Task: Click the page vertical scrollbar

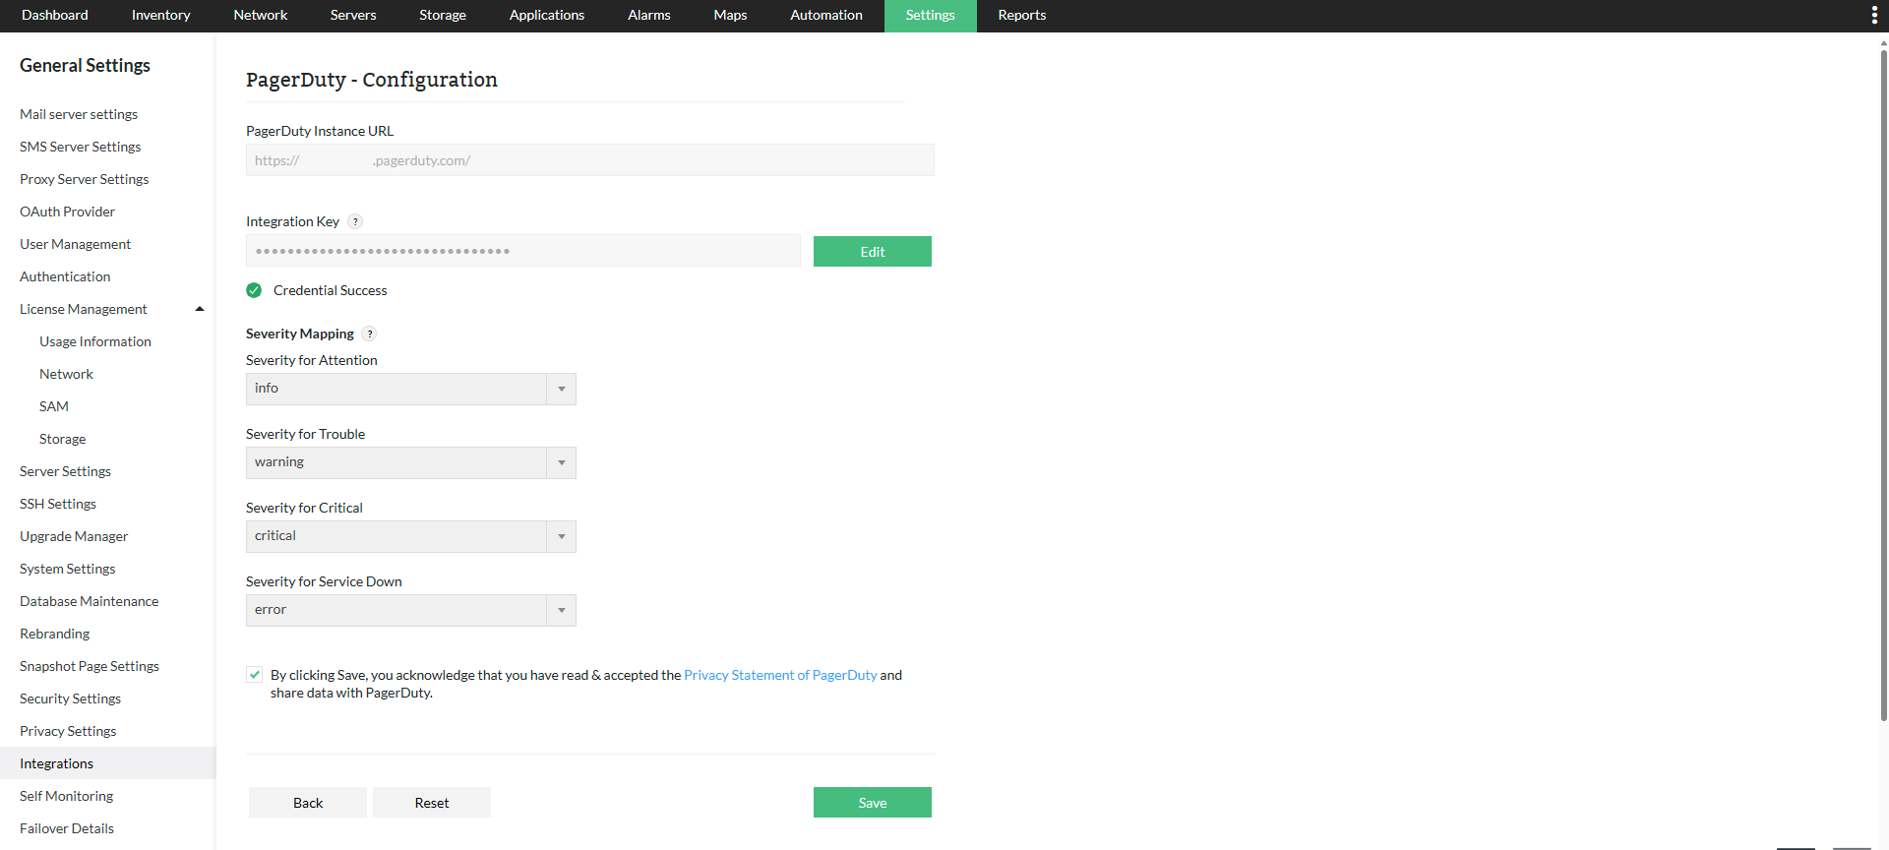Action: (x=1883, y=384)
